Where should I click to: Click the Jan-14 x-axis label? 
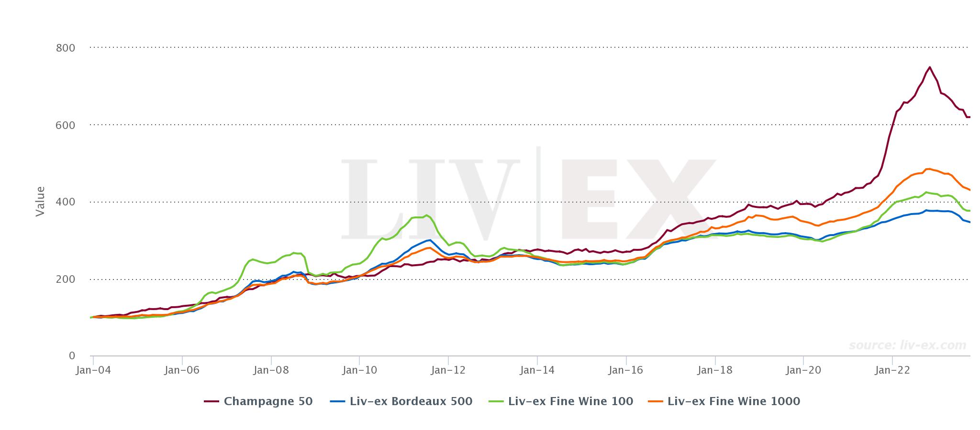click(537, 370)
